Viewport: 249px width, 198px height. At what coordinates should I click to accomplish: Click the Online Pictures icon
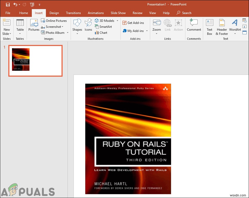tap(54, 21)
